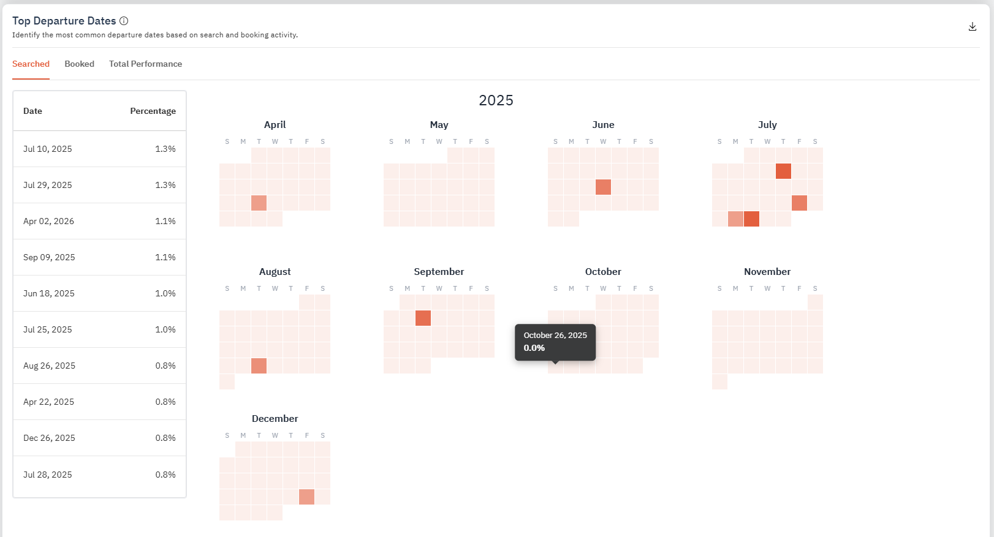Image resolution: width=994 pixels, height=537 pixels.
Task: Click the info icon beside Top Departure Dates
Action: click(124, 21)
